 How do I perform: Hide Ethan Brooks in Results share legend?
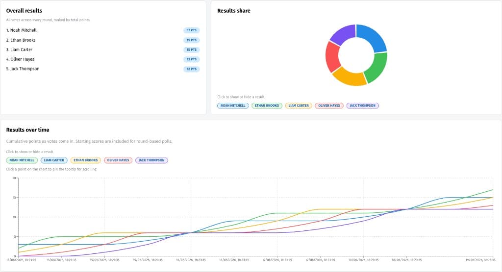[x=267, y=106]
